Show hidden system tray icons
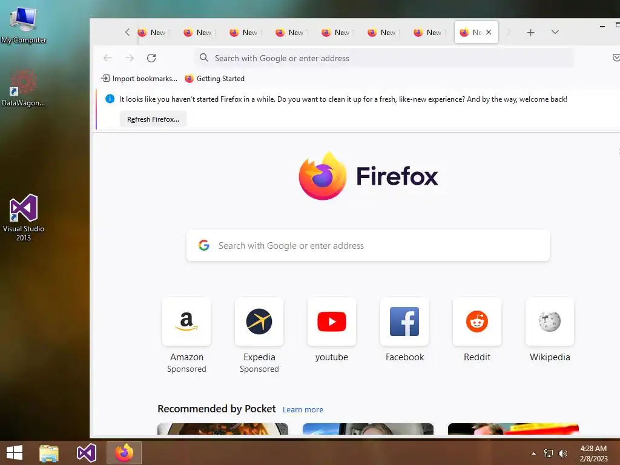The width and height of the screenshot is (620, 465). [533, 453]
